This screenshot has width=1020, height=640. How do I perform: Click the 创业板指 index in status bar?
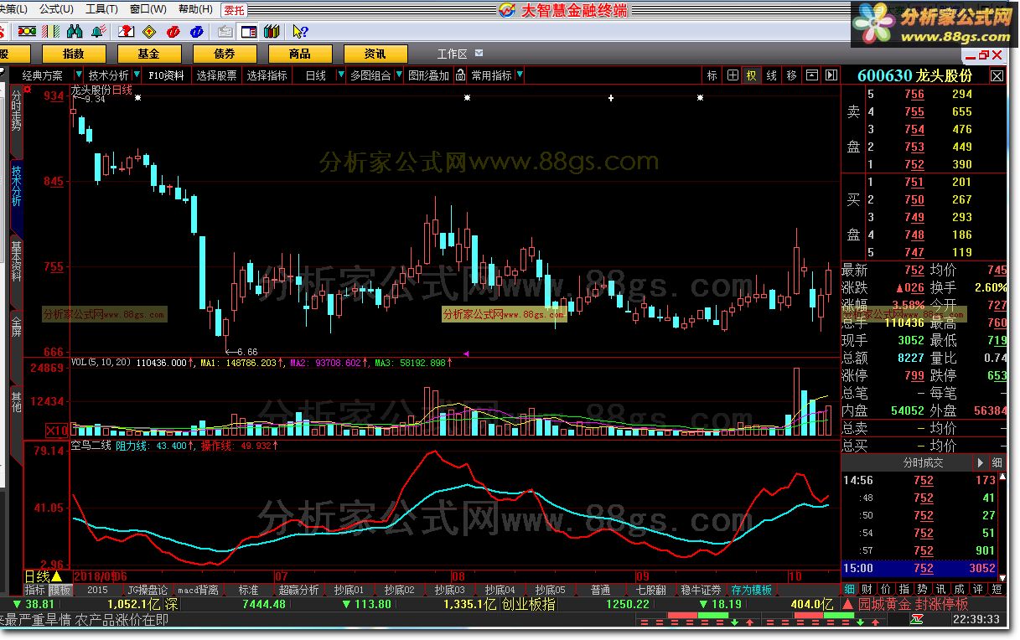point(528,604)
